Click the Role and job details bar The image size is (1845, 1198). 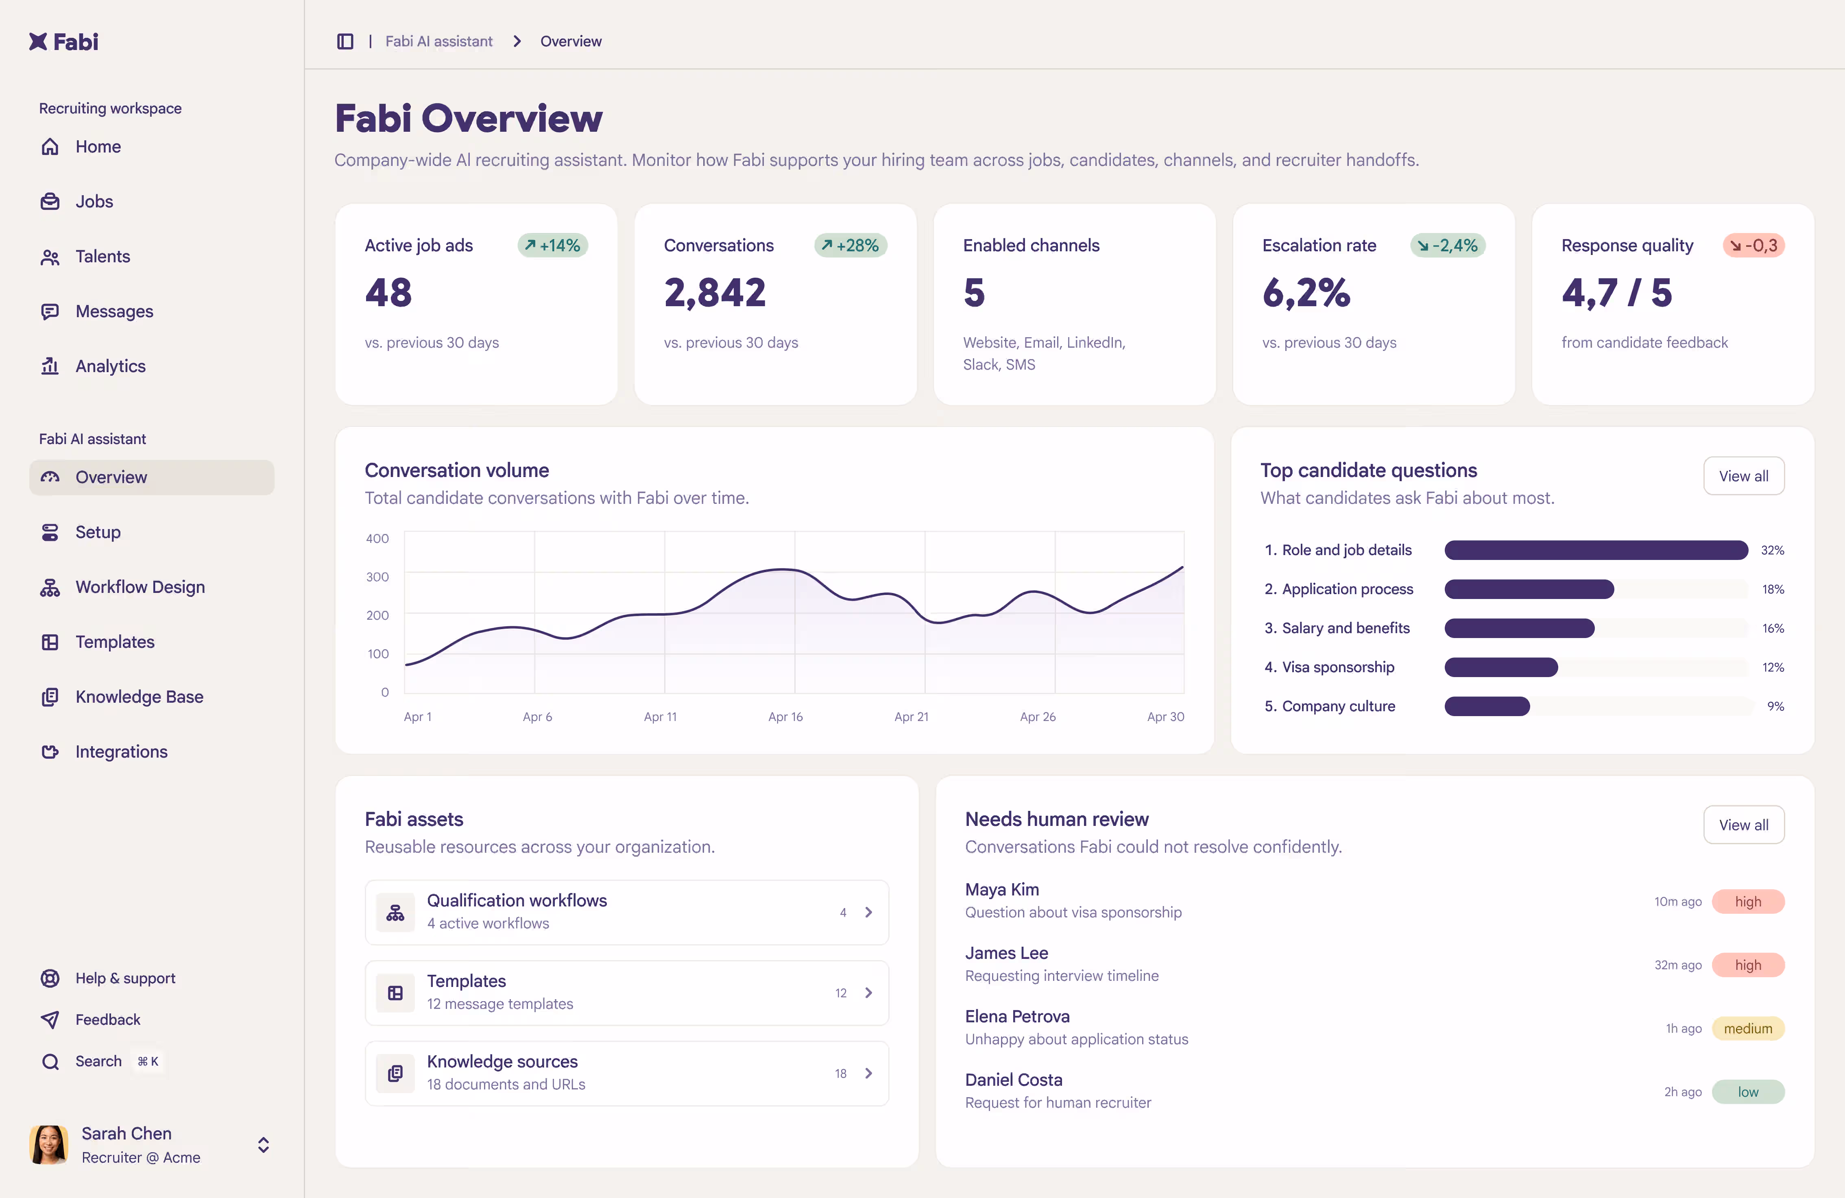pyautogui.click(x=1596, y=550)
